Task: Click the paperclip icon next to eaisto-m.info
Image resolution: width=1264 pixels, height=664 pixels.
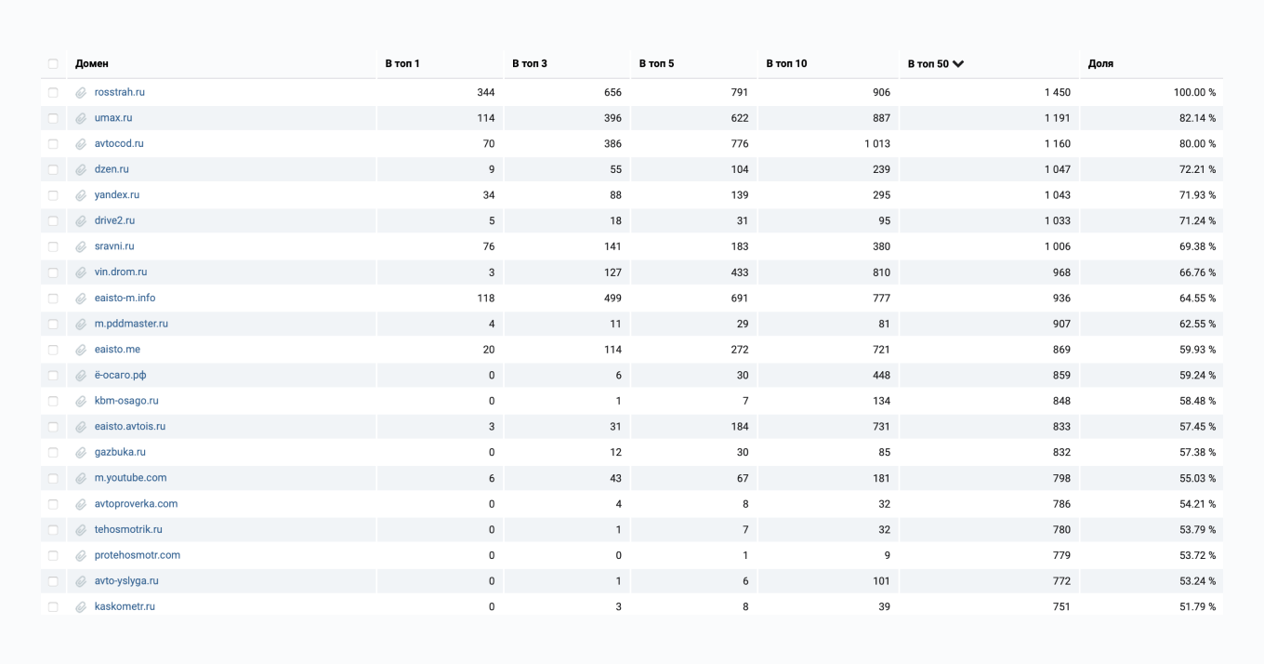Action: click(81, 299)
